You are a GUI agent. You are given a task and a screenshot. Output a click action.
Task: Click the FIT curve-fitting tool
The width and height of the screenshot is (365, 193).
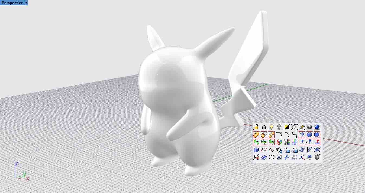(x=286, y=150)
